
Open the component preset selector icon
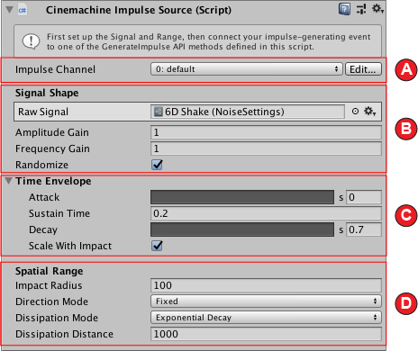361,9
